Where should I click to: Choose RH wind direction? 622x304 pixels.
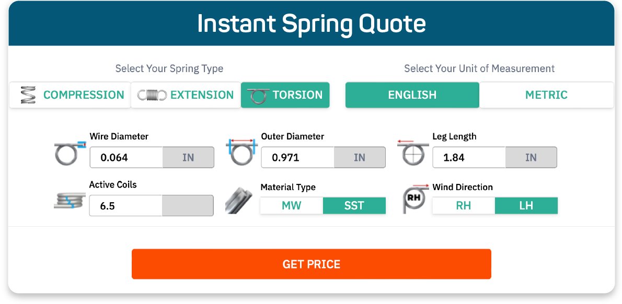463,206
